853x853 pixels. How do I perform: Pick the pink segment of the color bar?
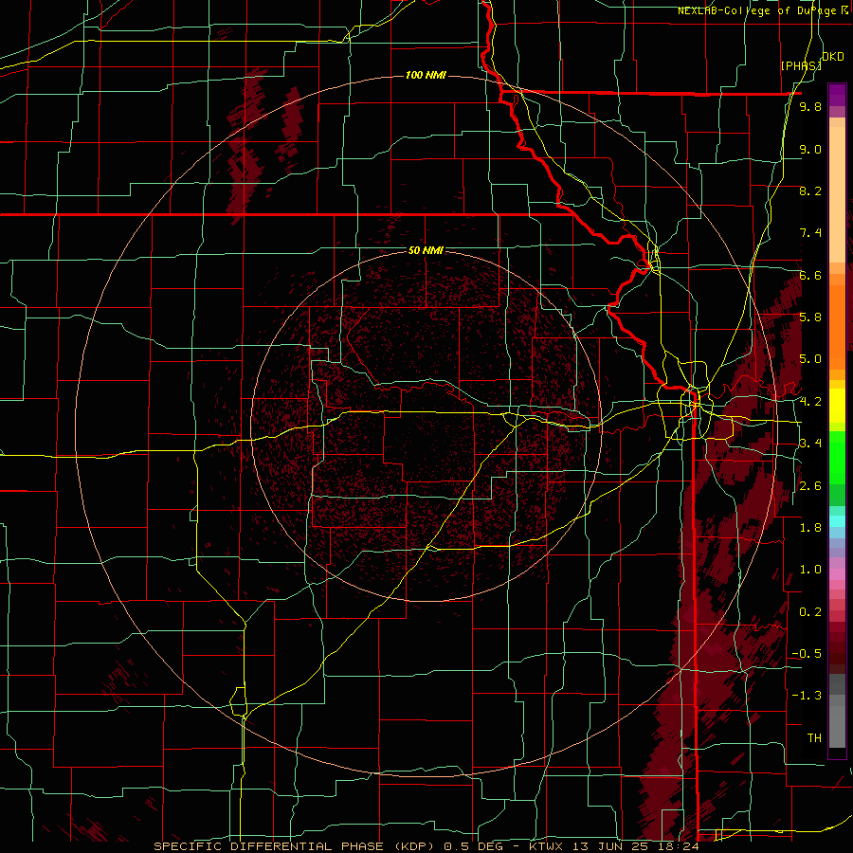[x=837, y=574]
